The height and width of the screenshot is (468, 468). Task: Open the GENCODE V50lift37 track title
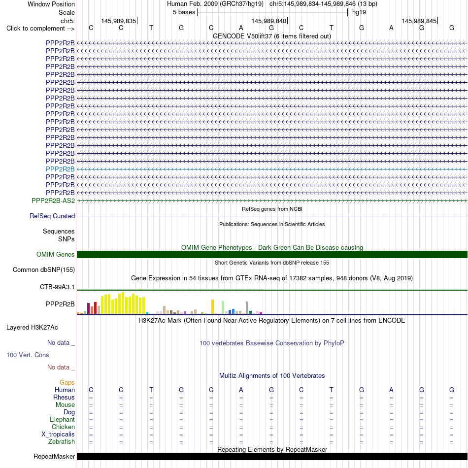[271, 36]
